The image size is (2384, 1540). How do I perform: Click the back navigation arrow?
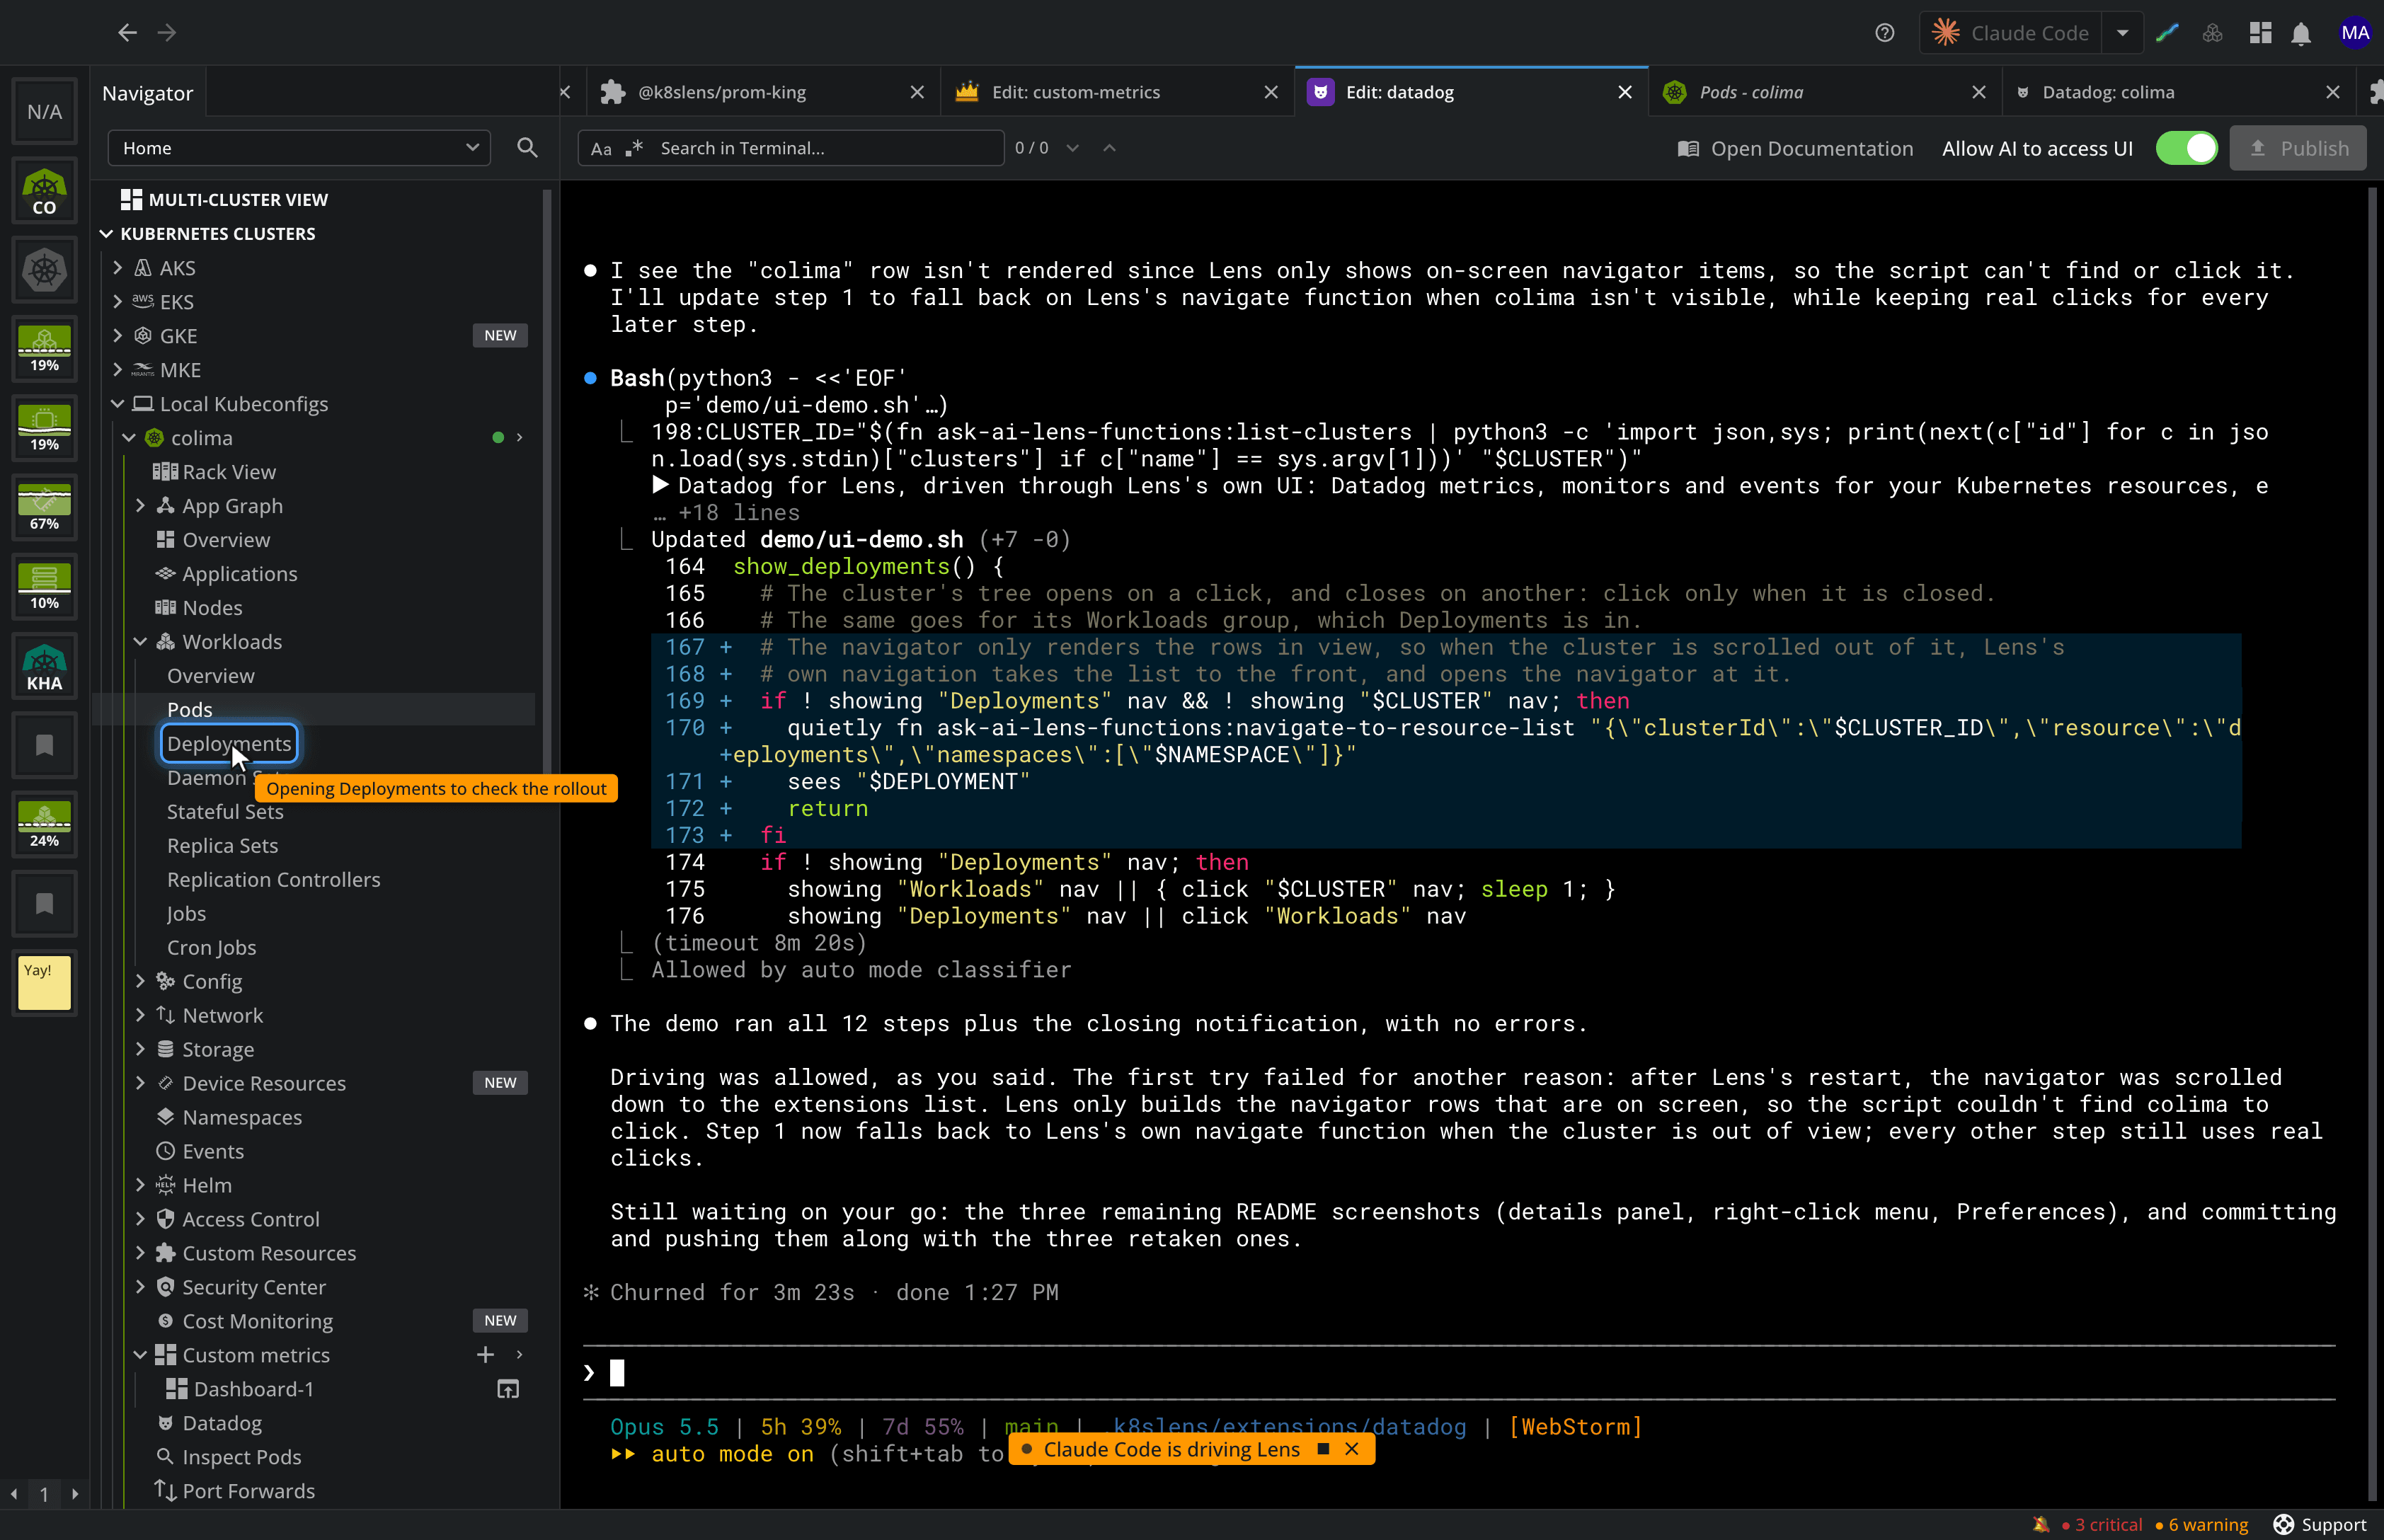(127, 33)
